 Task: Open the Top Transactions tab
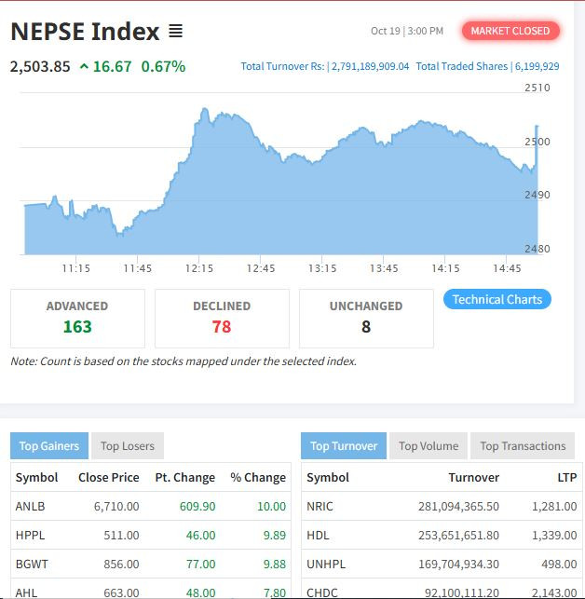pos(523,445)
